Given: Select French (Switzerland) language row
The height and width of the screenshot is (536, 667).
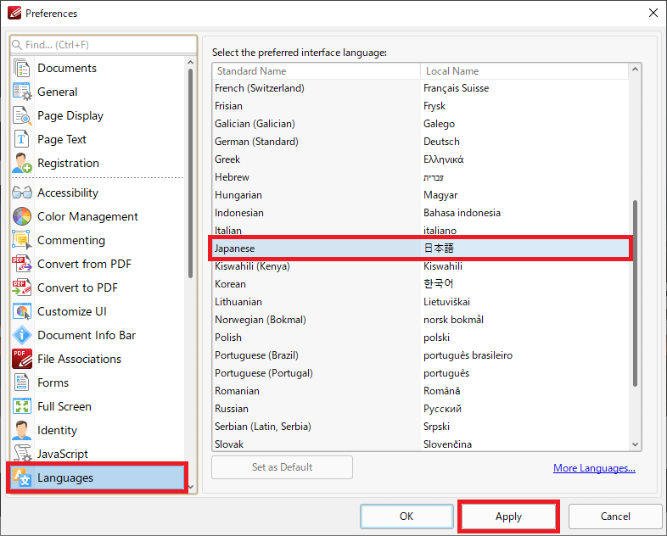Looking at the screenshot, I should pyautogui.click(x=420, y=88).
